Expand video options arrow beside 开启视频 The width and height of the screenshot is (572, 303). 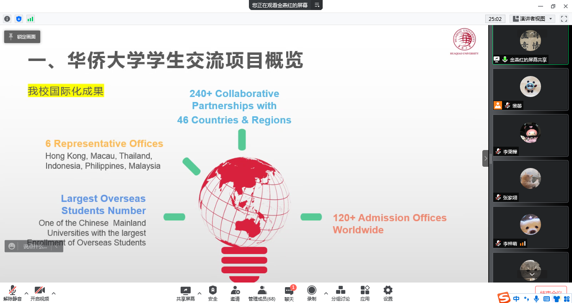click(54, 293)
